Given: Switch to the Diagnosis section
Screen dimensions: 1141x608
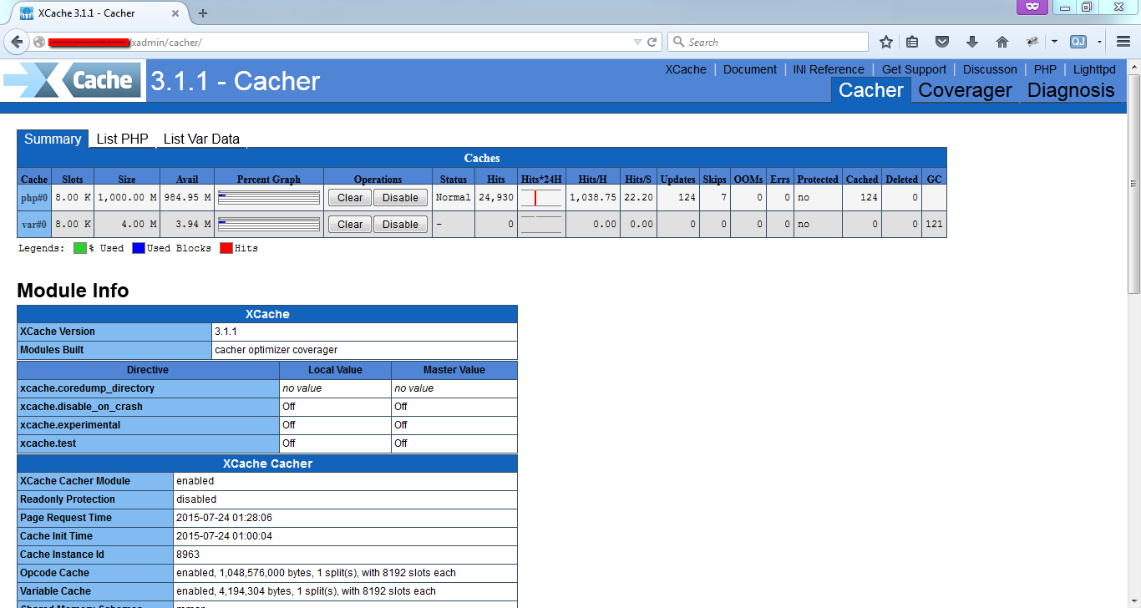Looking at the screenshot, I should click(1071, 90).
